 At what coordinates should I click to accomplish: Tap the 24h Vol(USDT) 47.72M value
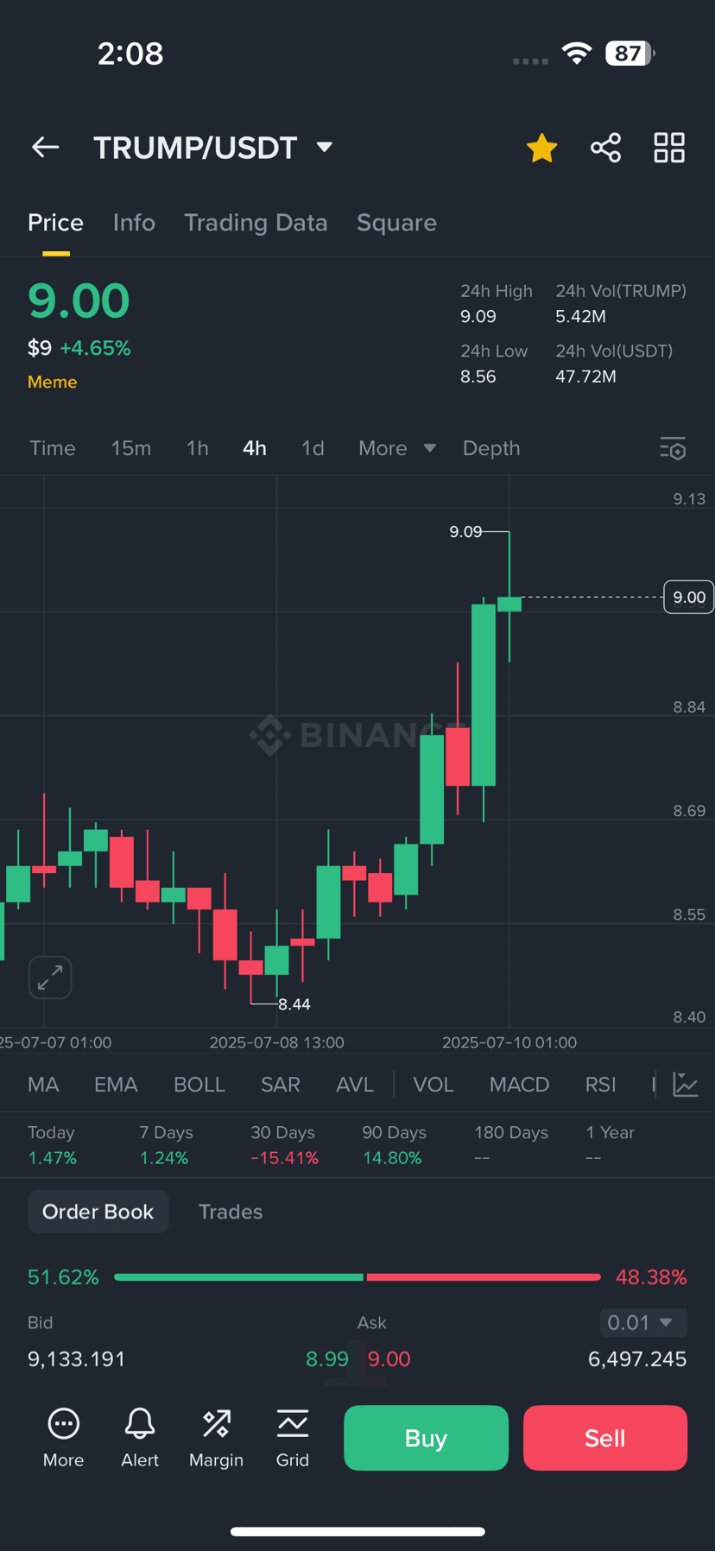click(x=586, y=377)
